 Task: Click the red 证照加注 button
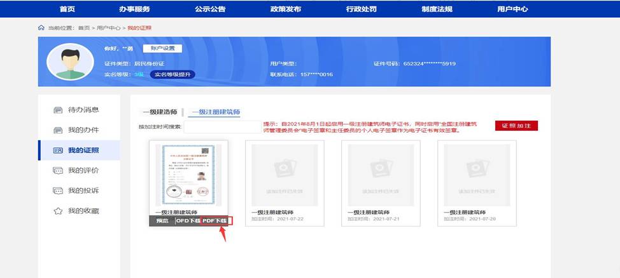[516, 126]
